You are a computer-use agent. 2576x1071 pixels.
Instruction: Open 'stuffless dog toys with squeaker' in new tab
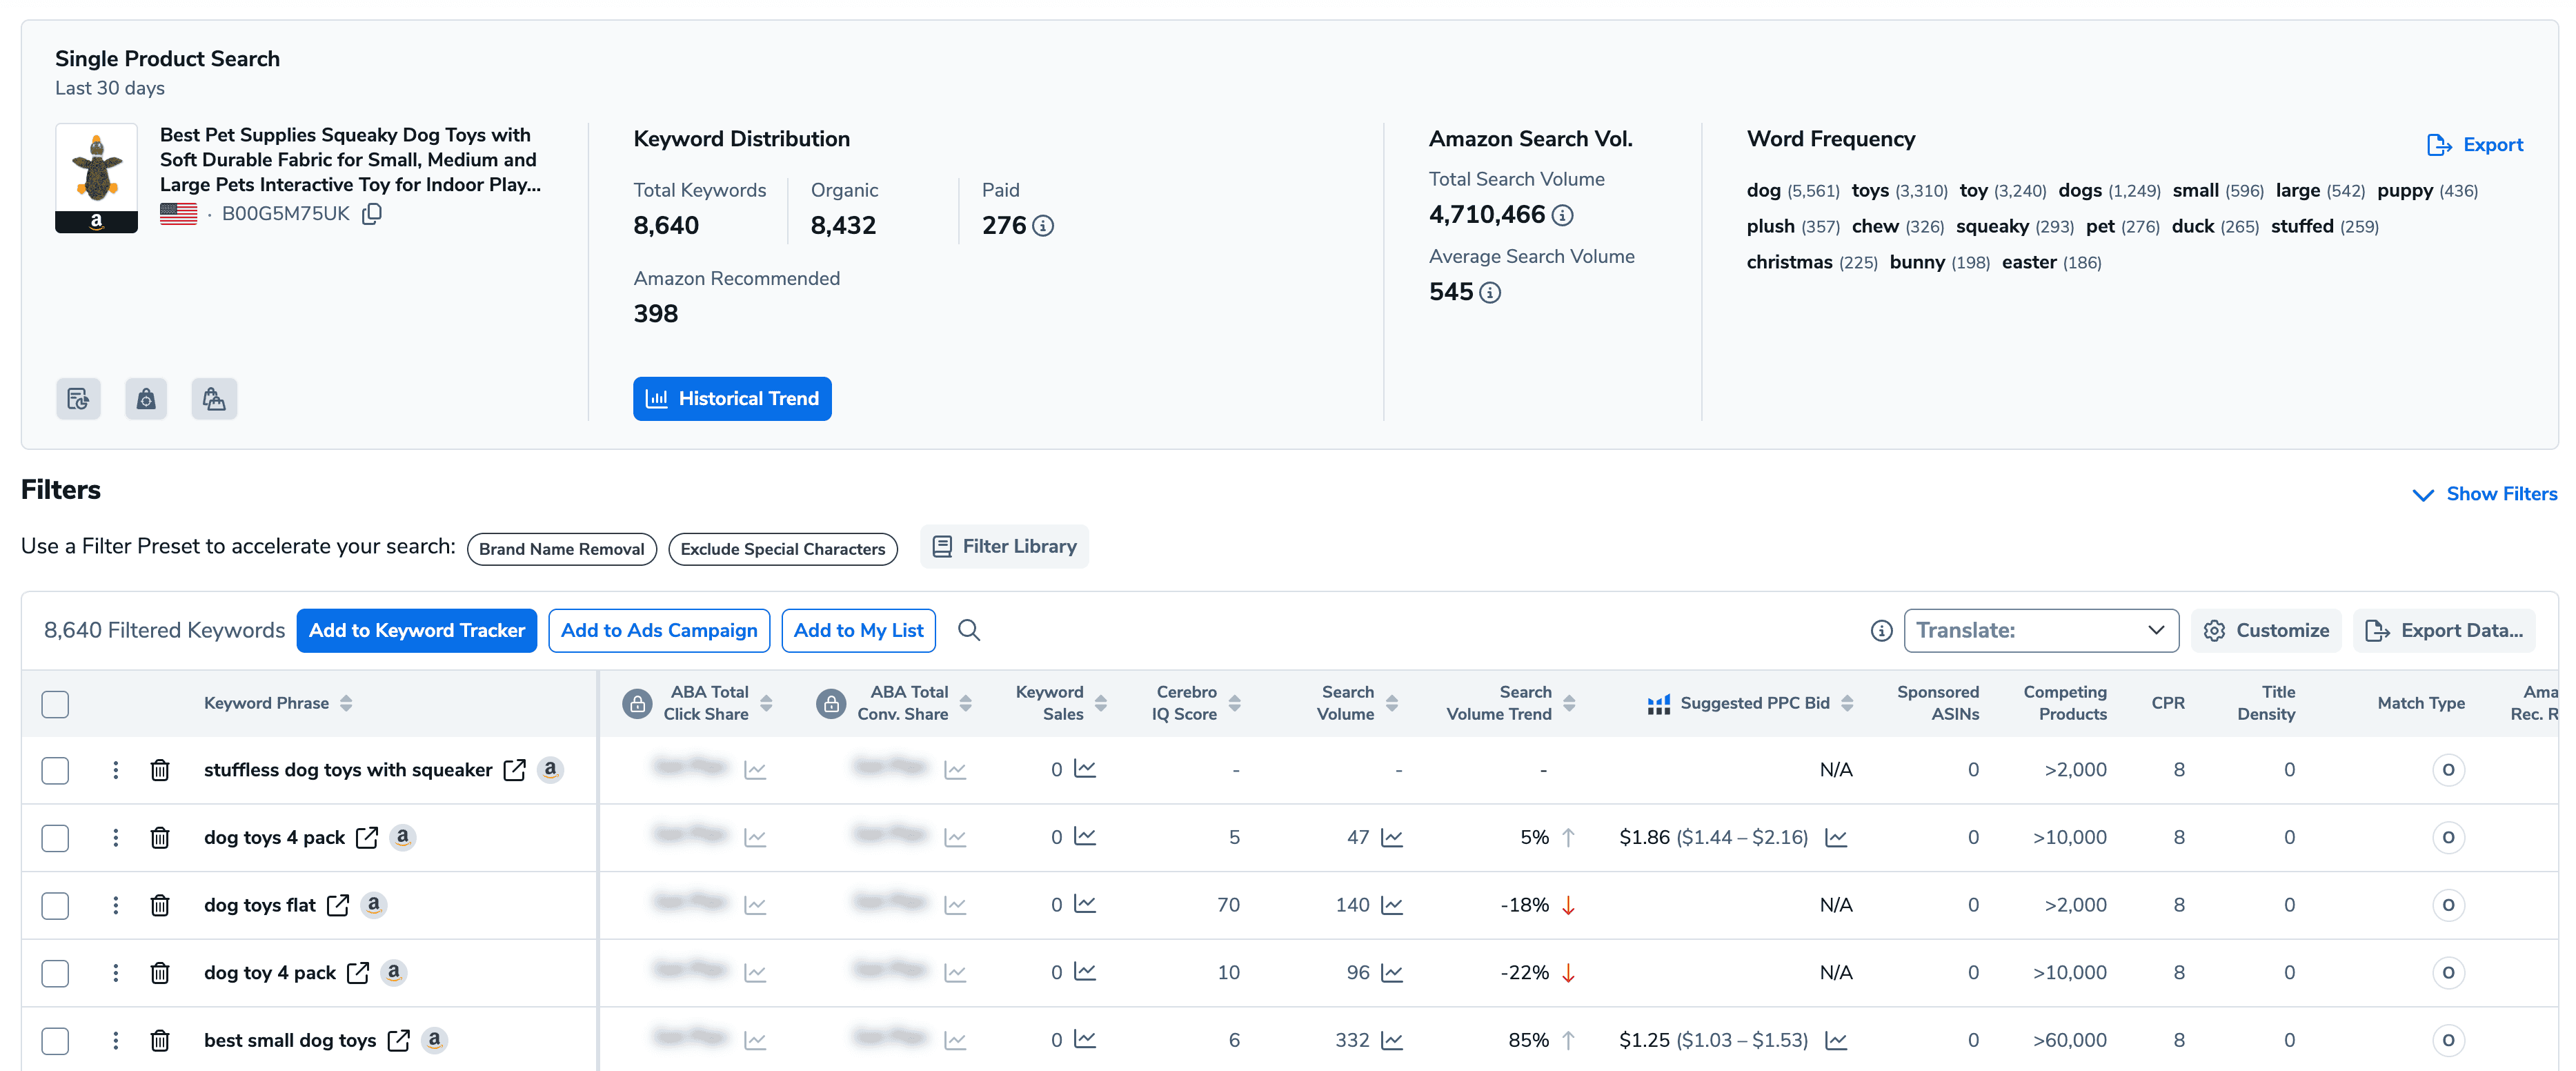[515, 770]
